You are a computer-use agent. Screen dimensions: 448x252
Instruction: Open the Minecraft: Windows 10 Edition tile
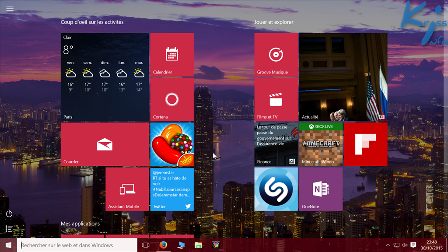[321, 144]
